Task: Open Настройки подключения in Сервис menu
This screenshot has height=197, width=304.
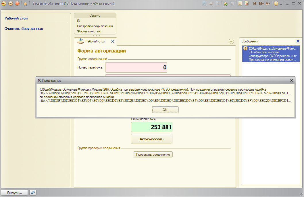Action: 95,26
